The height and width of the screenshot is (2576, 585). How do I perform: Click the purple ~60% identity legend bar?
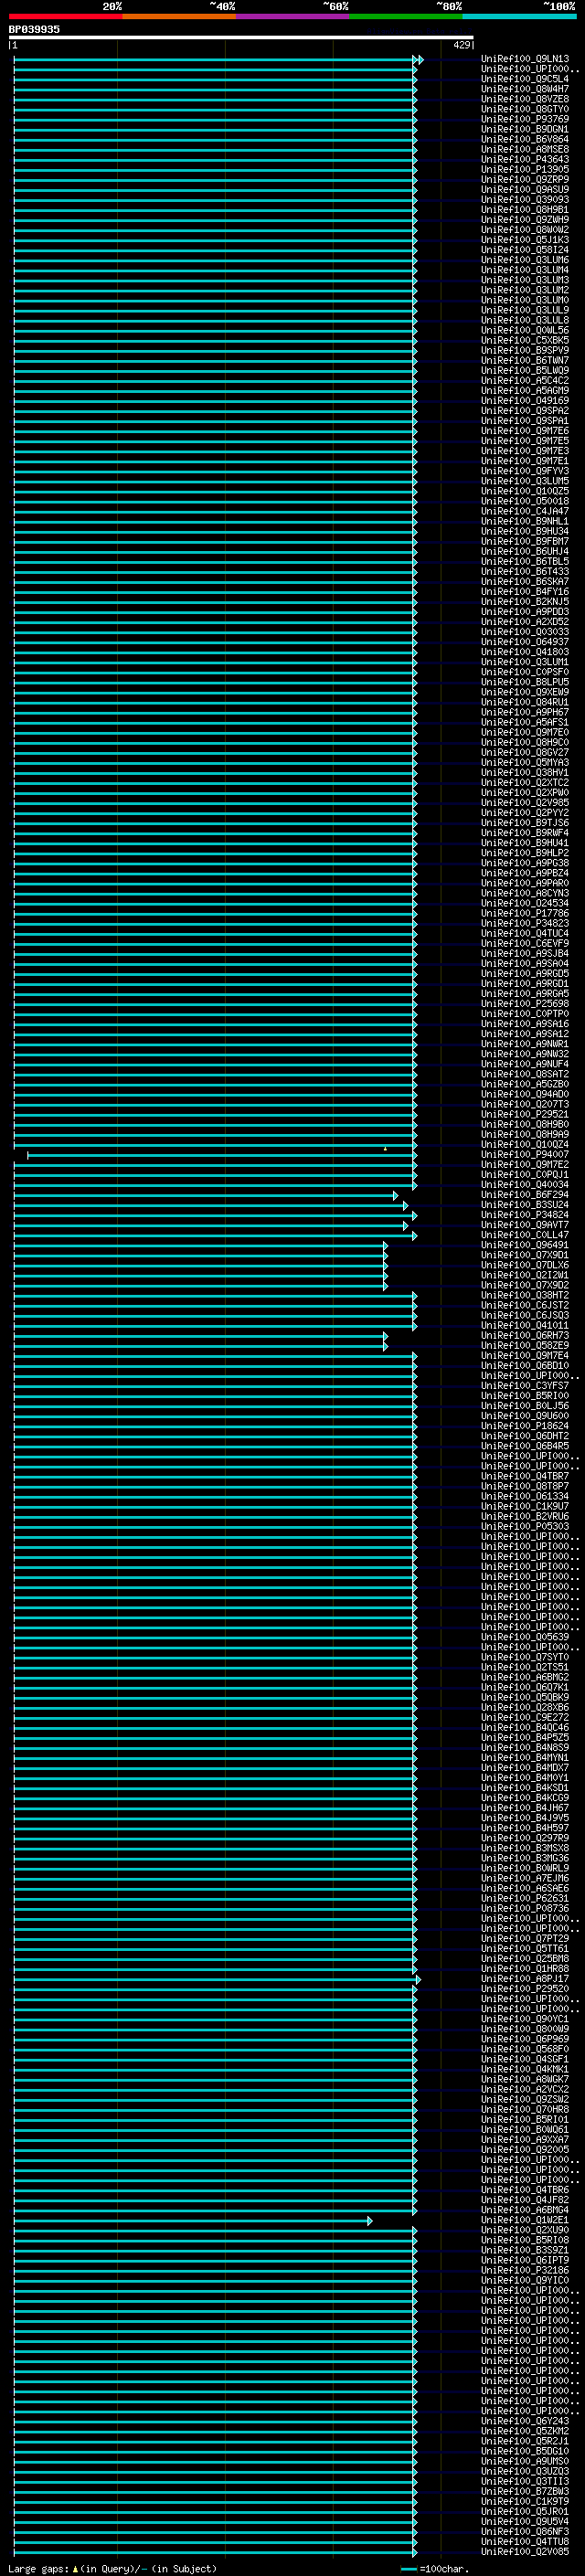click(x=293, y=16)
